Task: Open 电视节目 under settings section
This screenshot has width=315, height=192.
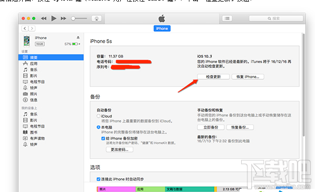Action: coord(37,82)
